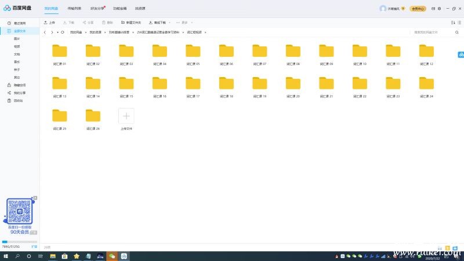Open the 我的网盘 tab
The image size is (464, 261).
pyautogui.click(x=51, y=9)
